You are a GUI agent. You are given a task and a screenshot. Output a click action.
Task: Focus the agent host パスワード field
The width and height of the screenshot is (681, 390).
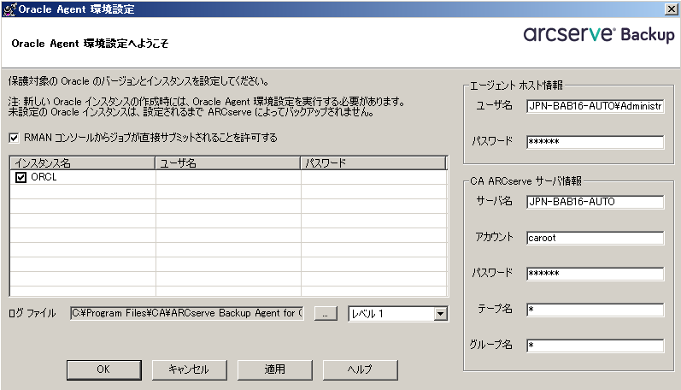pos(595,142)
